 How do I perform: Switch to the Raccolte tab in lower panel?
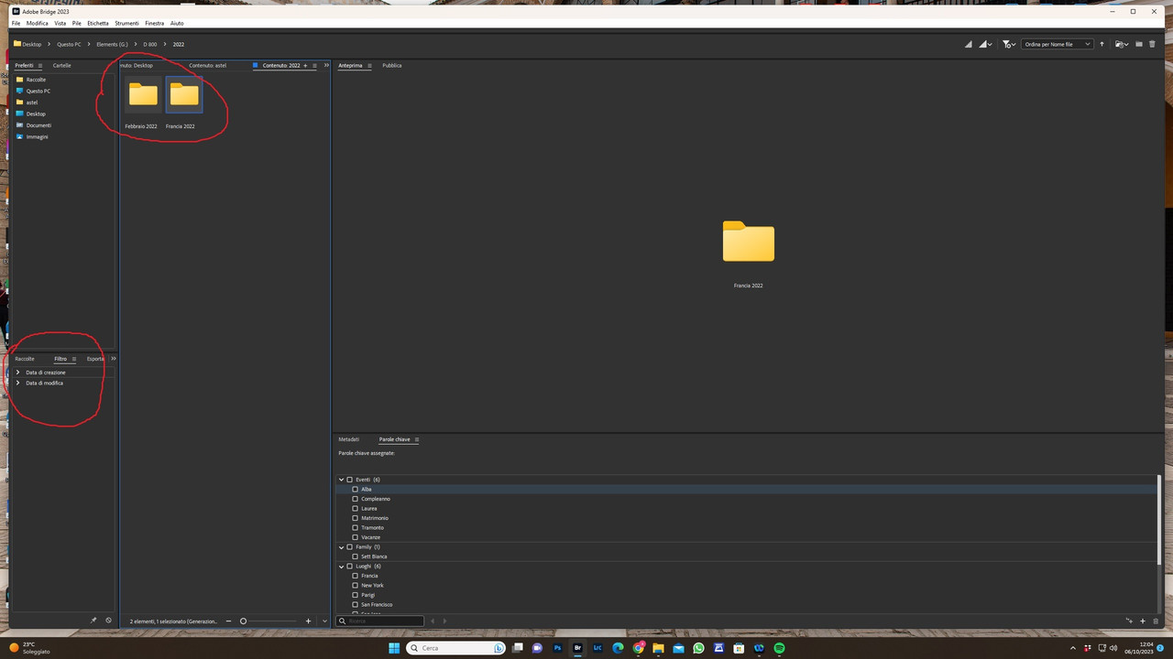click(25, 359)
